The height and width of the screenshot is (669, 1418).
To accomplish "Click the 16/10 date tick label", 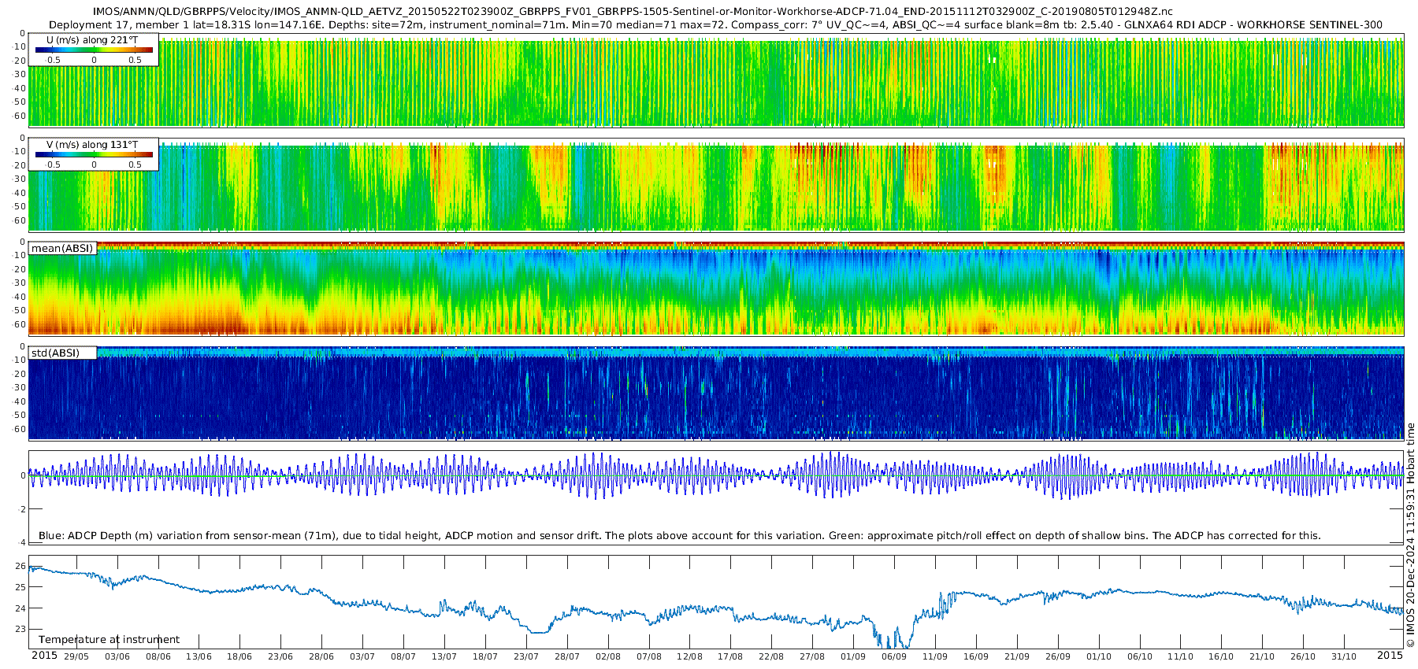I will 1221,656.
